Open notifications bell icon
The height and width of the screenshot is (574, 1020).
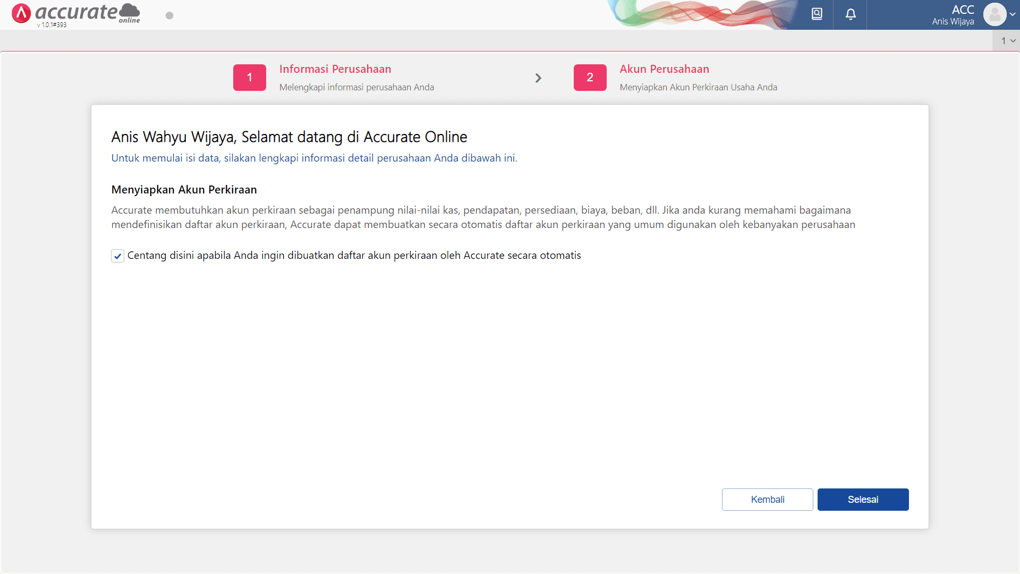[851, 14]
